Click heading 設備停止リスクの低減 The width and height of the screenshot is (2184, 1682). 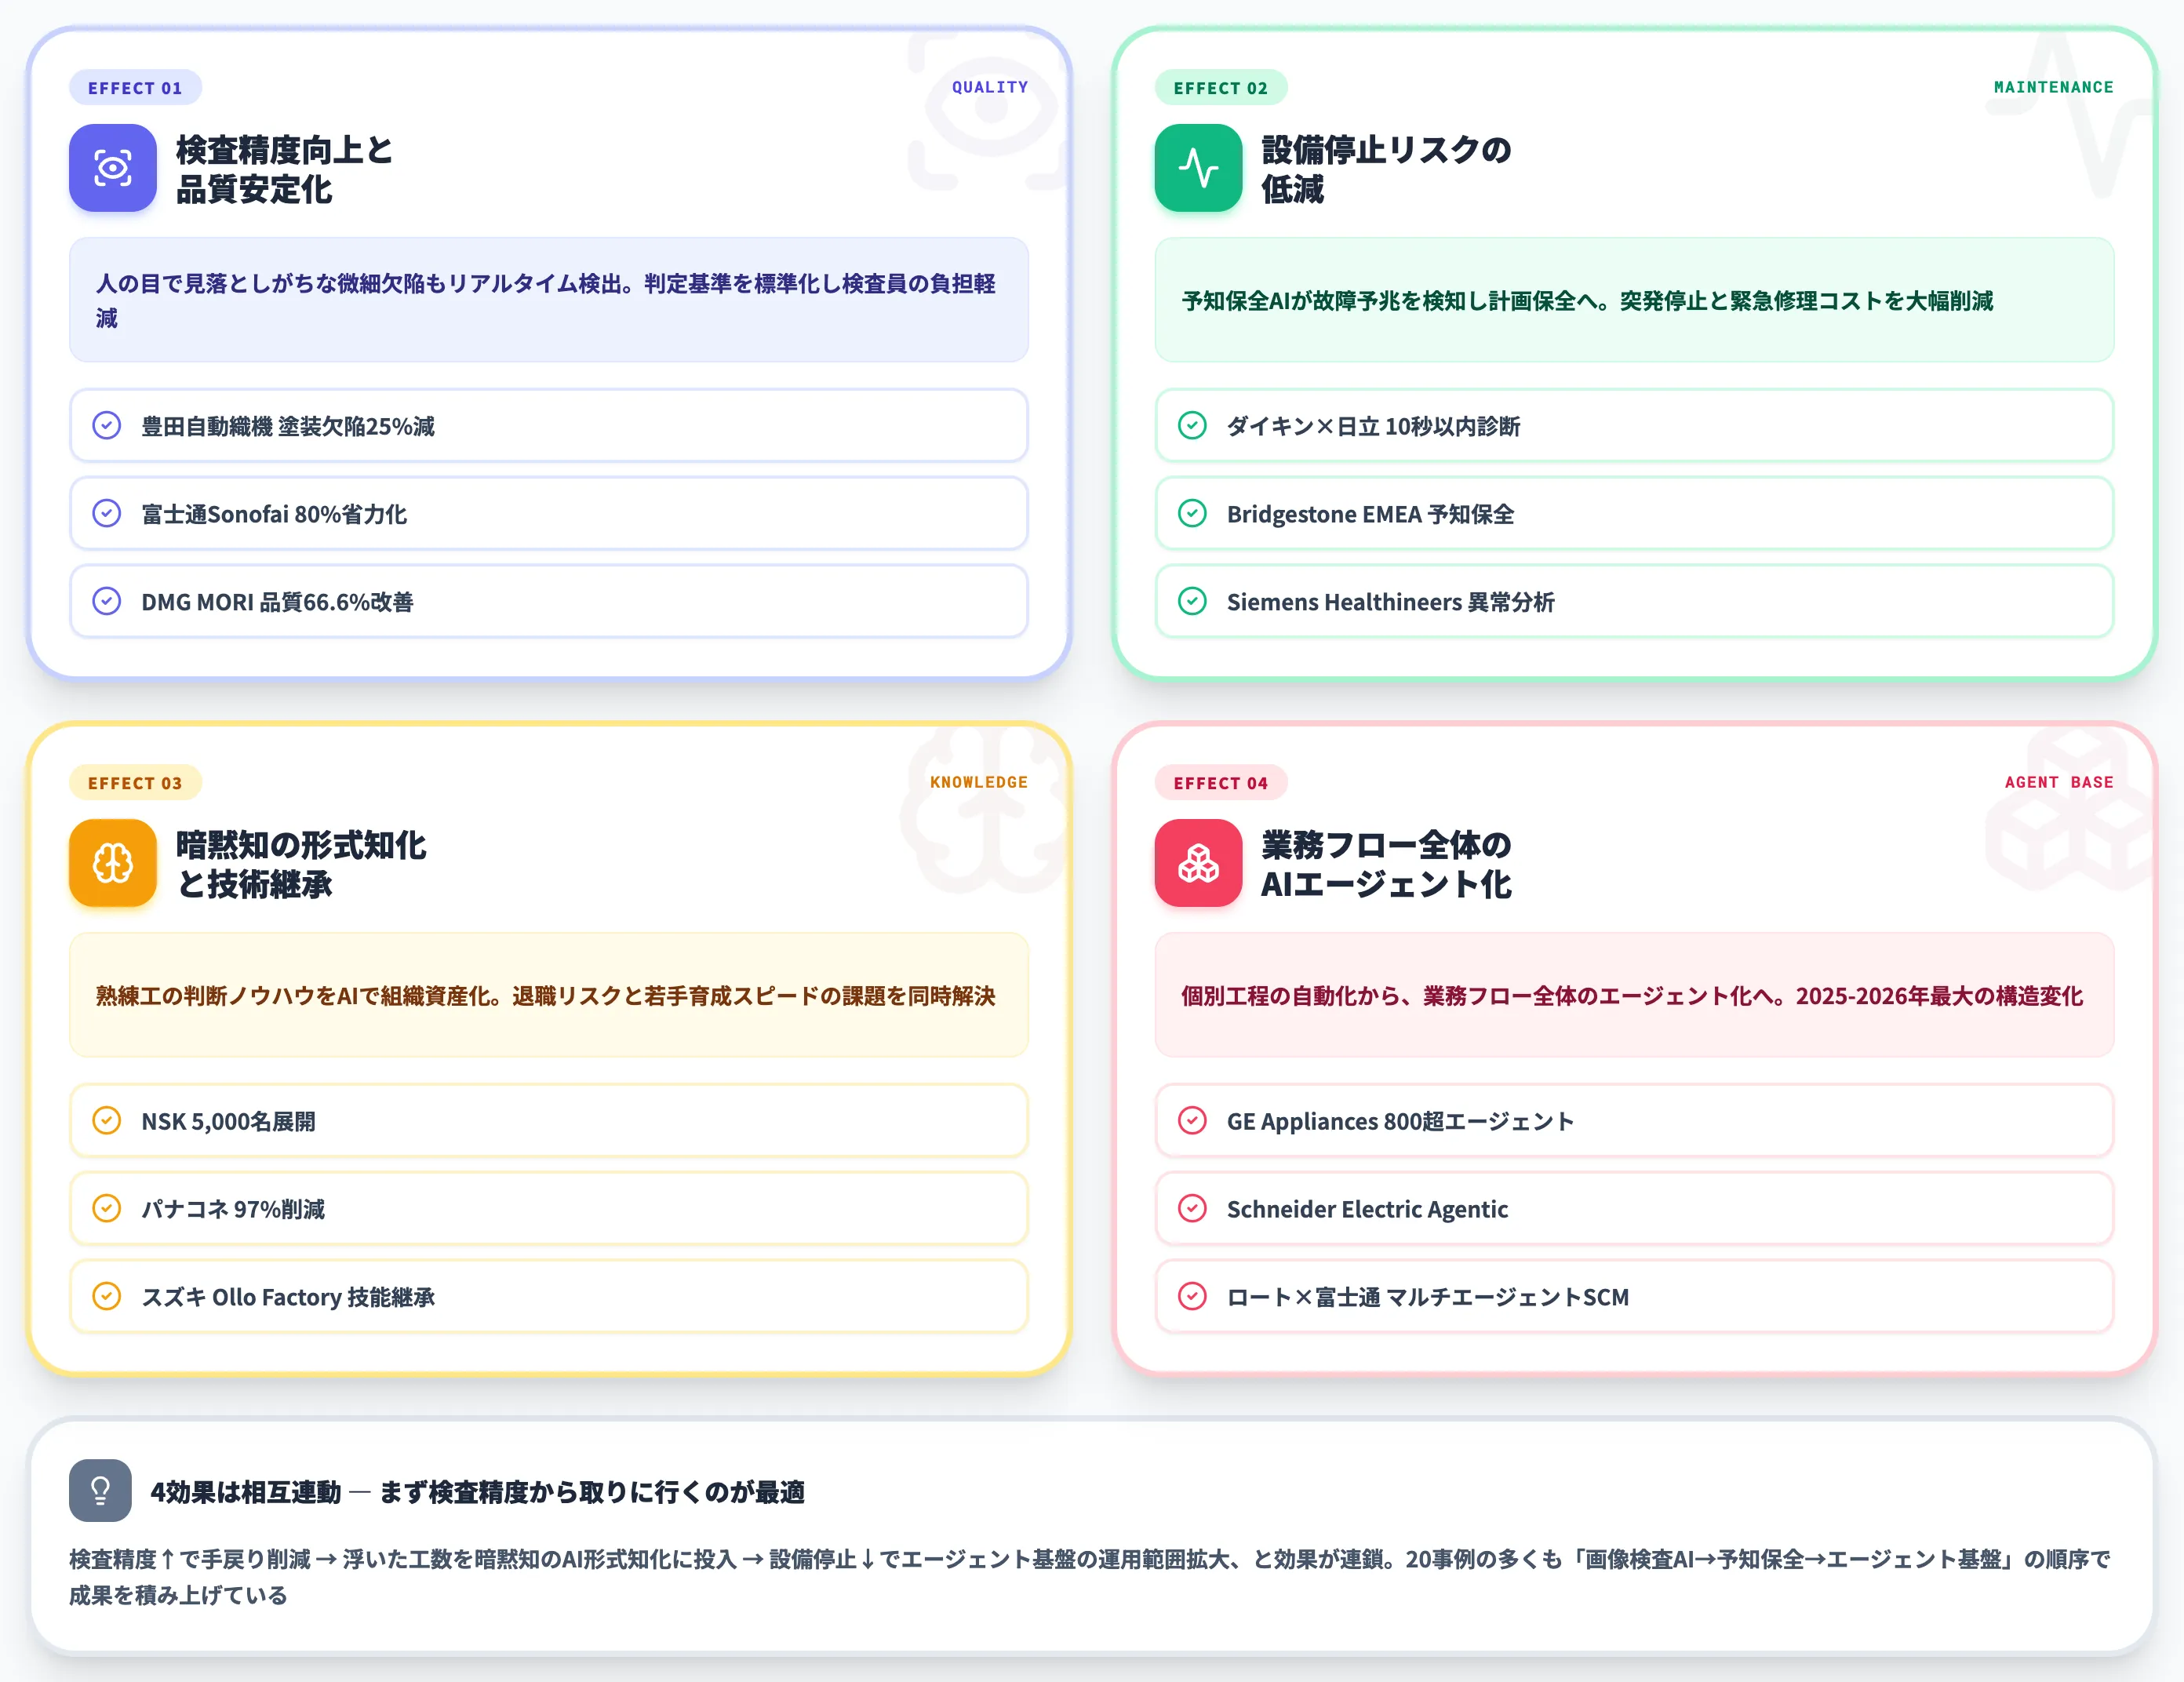pyautogui.click(x=1386, y=169)
